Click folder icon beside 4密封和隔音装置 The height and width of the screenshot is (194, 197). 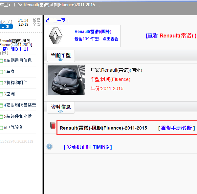[x=1, y=105]
